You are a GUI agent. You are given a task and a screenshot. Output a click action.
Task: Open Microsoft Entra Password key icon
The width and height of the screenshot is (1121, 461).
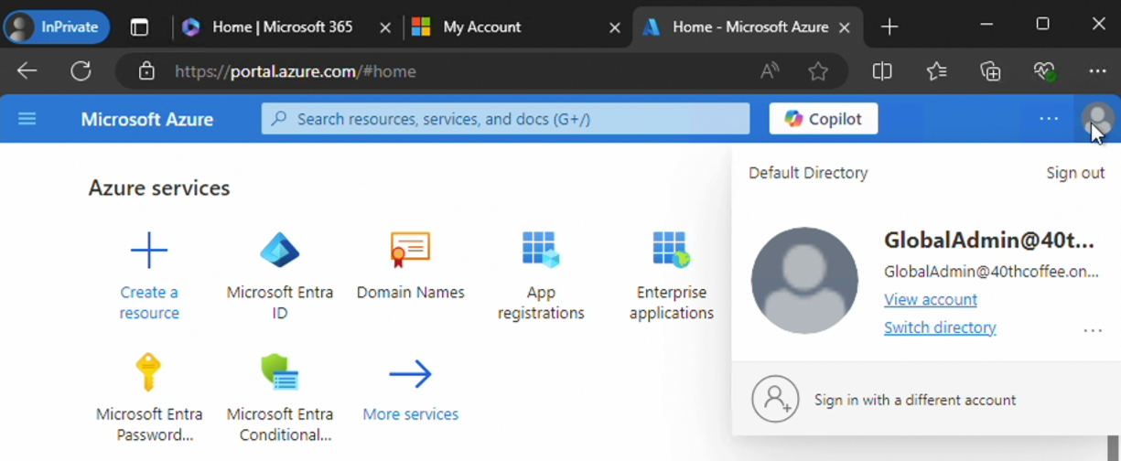point(148,372)
